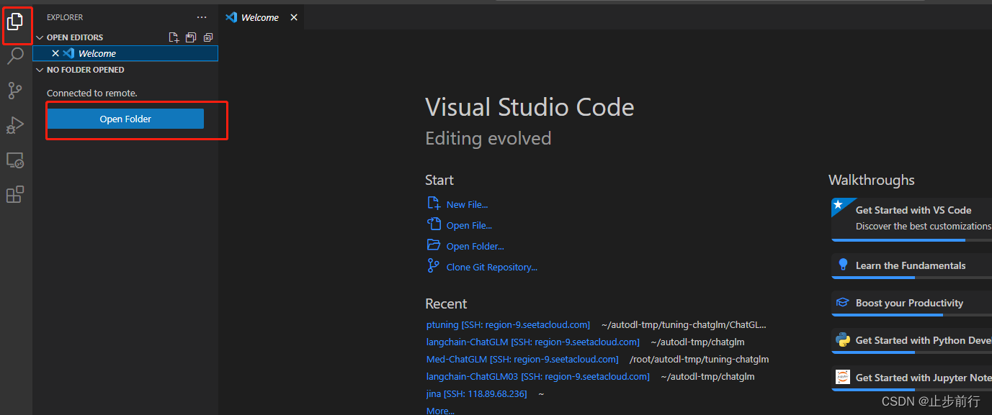This screenshot has width=992, height=415.
Task: Click the 'Editing evolved' subtitle
Action: click(488, 138)
